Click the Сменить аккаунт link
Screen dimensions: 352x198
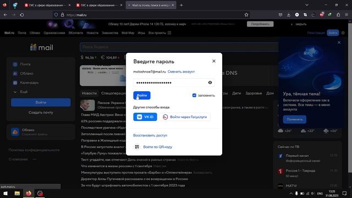point(181,71)
